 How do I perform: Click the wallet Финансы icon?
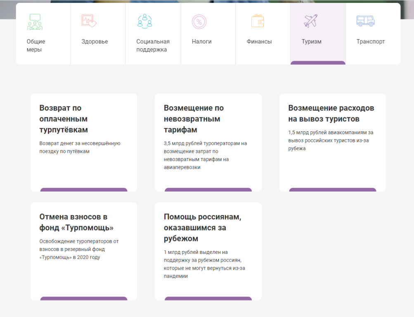pyautogui.click(x=258, y=21)
